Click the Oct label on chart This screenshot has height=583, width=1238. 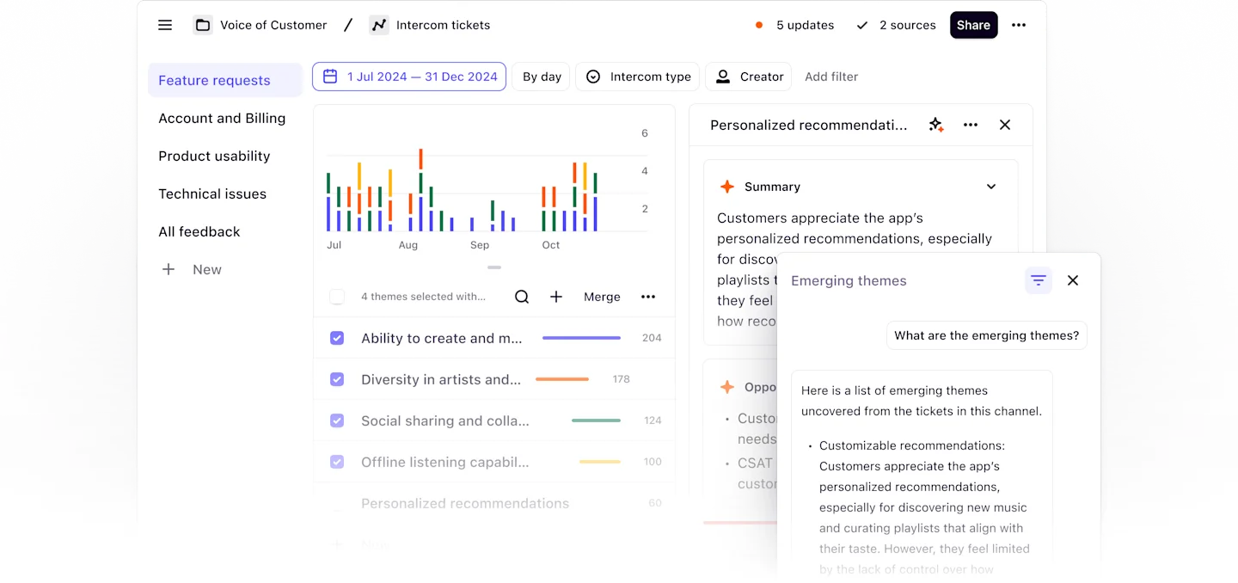tap(551, 245)
